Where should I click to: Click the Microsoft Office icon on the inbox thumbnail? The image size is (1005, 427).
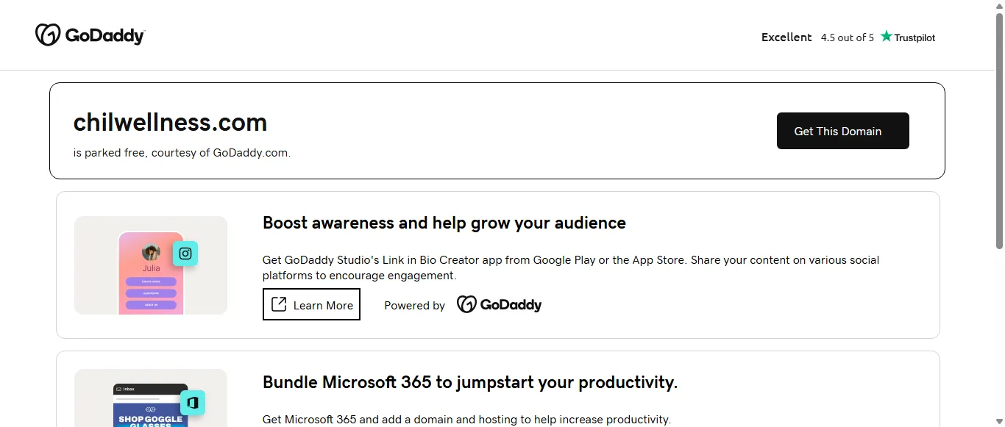point(193,403)
